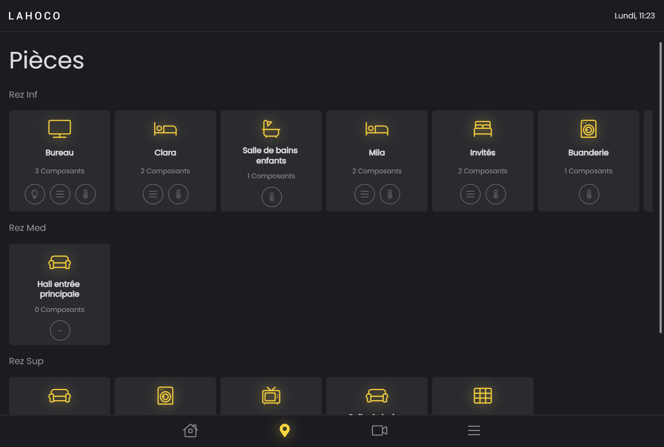Open the TV room card in Rez Sup
This screenshot has height=447, width=664.
click(271, 396)
